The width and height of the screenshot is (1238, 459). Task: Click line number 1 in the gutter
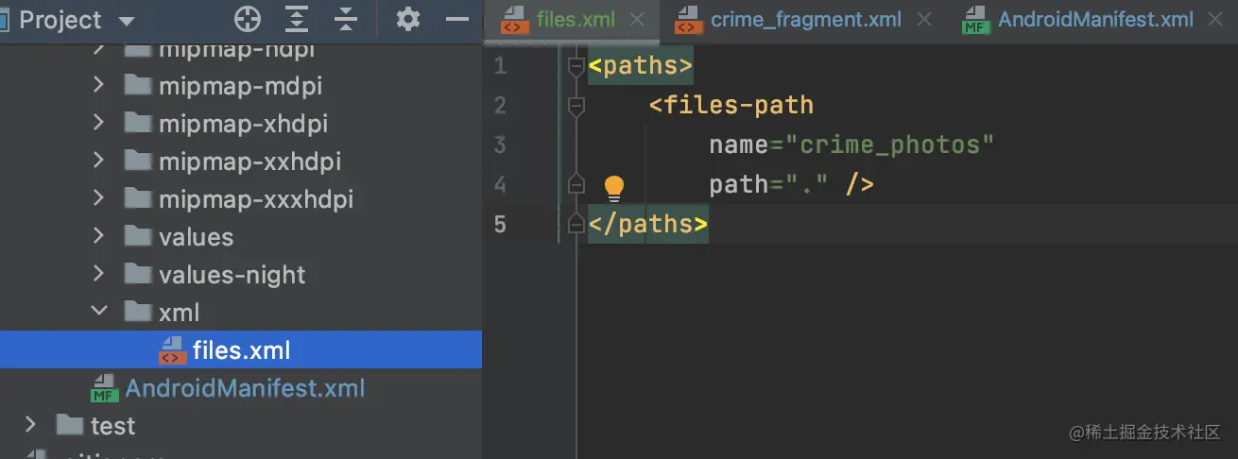pyautogui.click(x=500, y=66)
